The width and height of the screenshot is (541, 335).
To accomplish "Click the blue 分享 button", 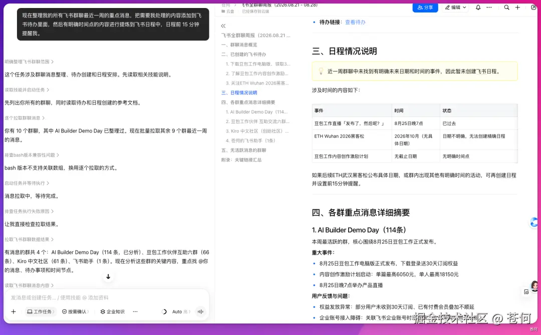I will [x=425, y=7].
